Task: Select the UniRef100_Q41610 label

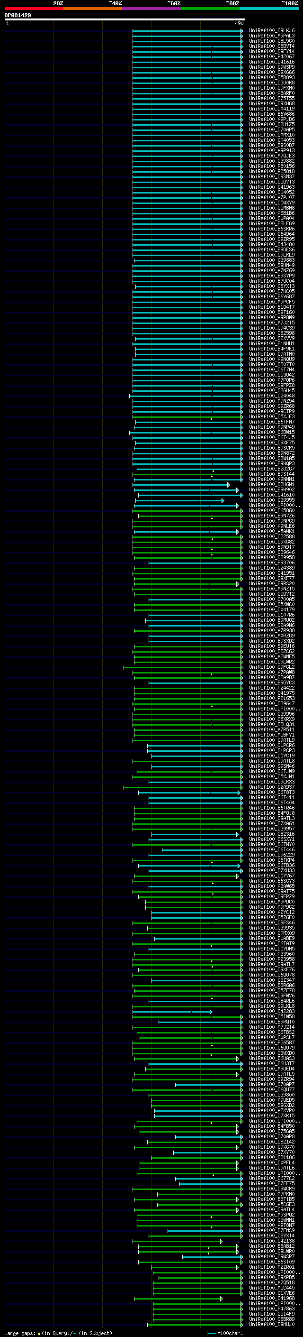Action: pos(271,495)
